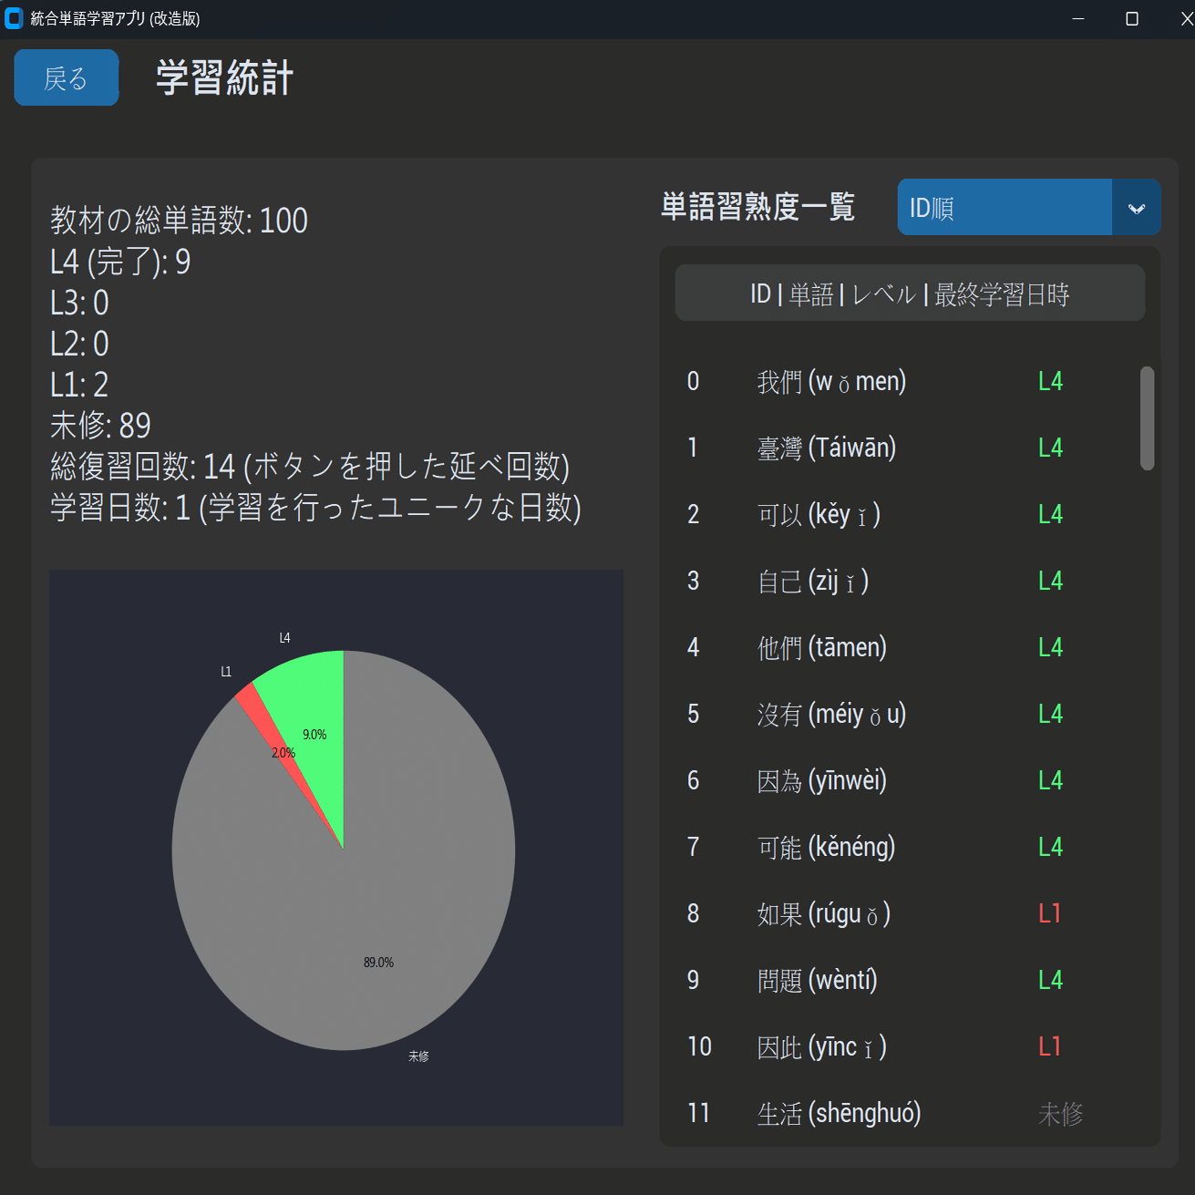This screenshot has height=1195, width=1195.
Task: Click the green L4 label next to 我們
Action: click(1050, 381)
